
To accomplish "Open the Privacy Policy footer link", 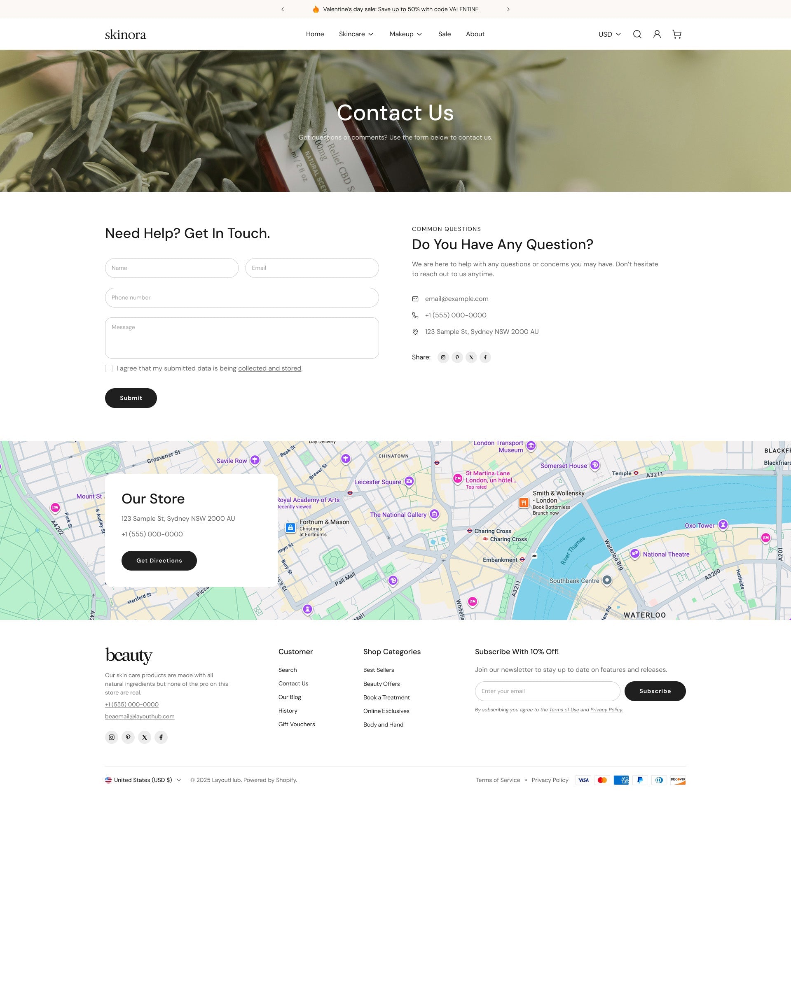I will tap(550, 780).
